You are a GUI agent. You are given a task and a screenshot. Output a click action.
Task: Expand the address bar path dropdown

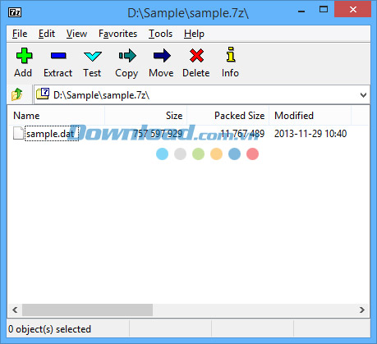click(x=363, y=95)
